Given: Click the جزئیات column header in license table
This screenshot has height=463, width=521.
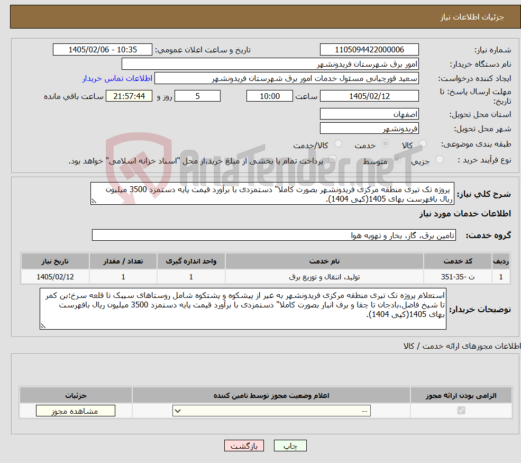Looking at the screenshot, I should 76,395.
